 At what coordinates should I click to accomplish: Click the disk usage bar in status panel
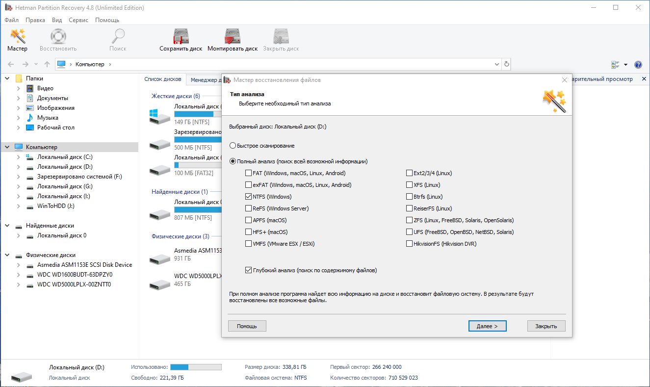(196, 367)
